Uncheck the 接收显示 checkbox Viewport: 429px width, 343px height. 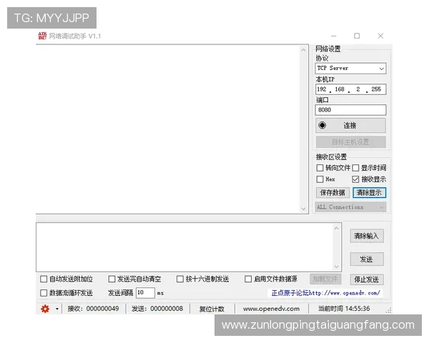click(355, 179)
